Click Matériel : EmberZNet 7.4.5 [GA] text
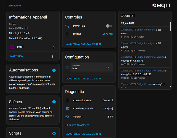Image resolution: width=177 pixels, height=138 pixels. (x=26, y=38)
